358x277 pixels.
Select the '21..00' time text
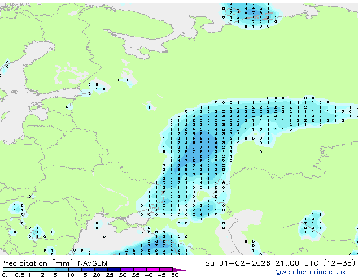click(x=287, y=263)
